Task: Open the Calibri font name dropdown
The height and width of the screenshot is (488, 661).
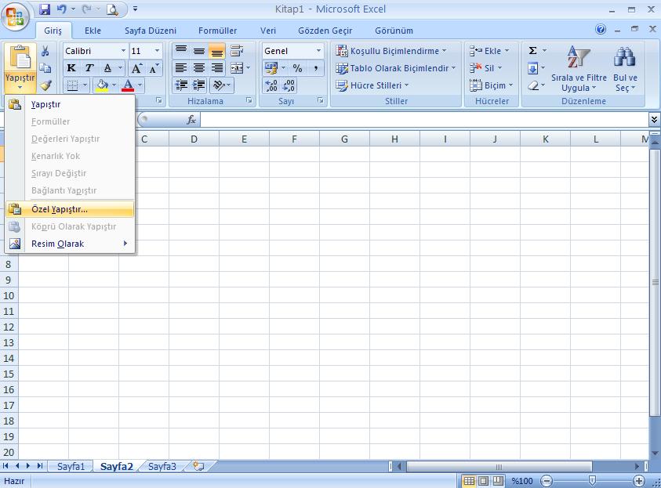Action: click(123, 51)
